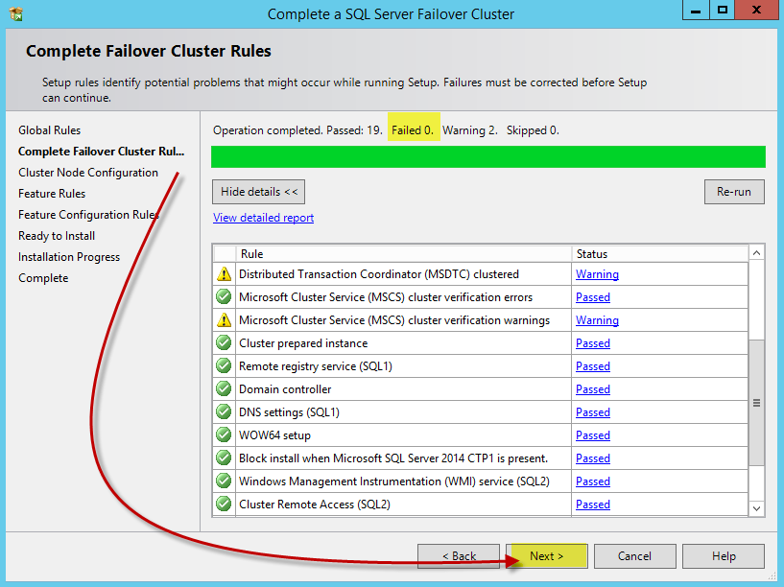The width and height of the screenshot is (784, 587).
Task: Select Ready to Install step
Action: (57, 236)
